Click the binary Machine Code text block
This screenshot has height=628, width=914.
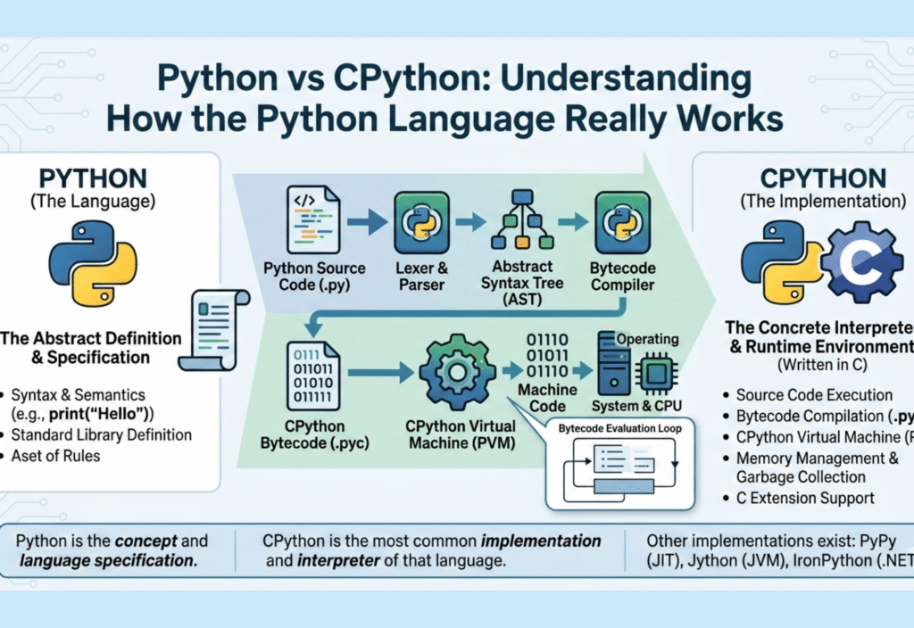546,352
